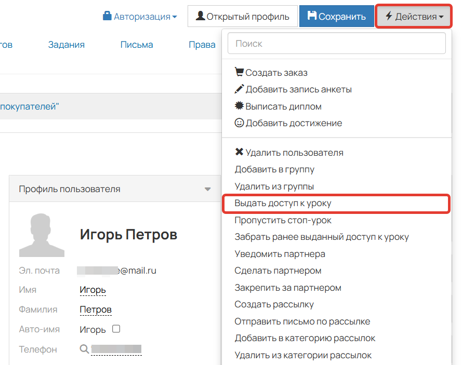Click the person icon in Открытый профиль
Image resolution: width=462 pixels, height=365 pixels.
pyautogui.click(x=201, y=16)
